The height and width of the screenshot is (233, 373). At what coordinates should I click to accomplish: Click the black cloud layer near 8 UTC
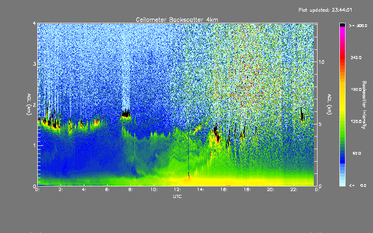coord(126,114)
